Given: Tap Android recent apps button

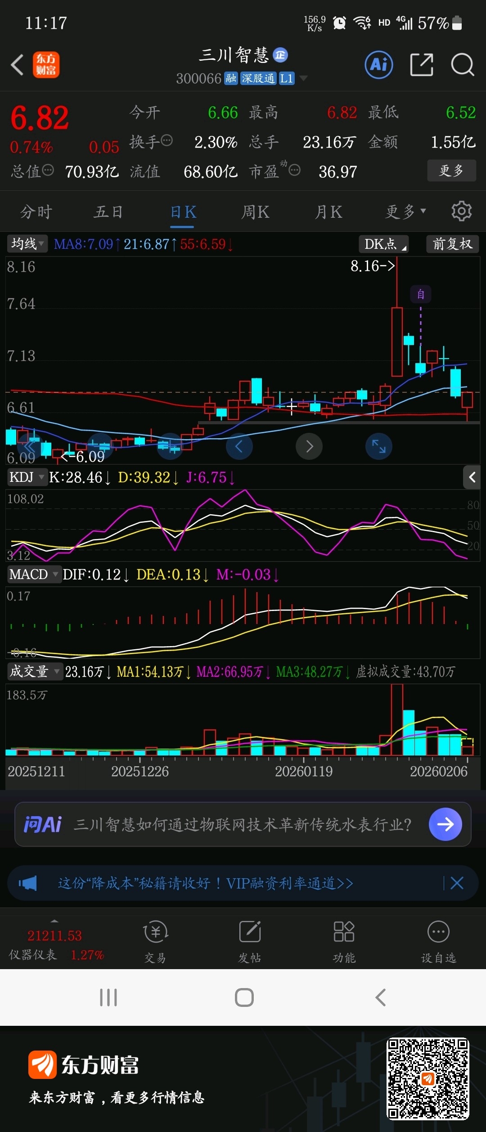Looking at the screenshot, I should (x=108, y=997).
